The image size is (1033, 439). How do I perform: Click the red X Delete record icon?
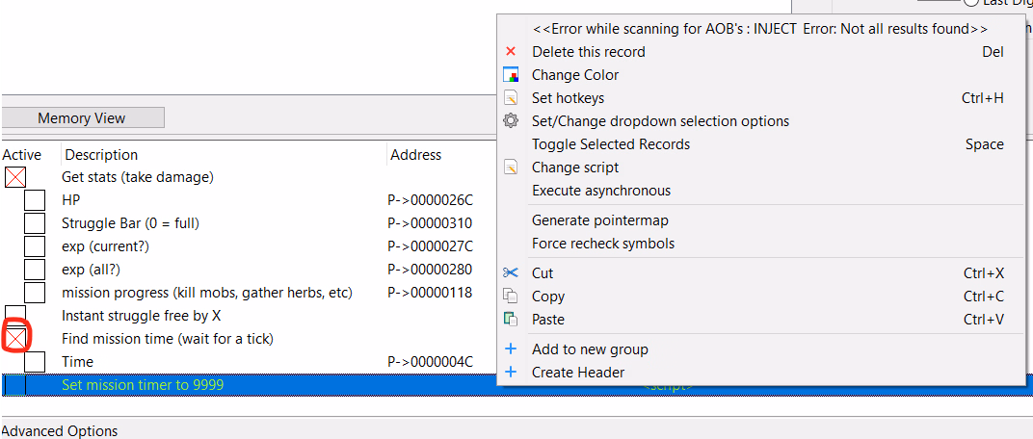pos(511,51)
